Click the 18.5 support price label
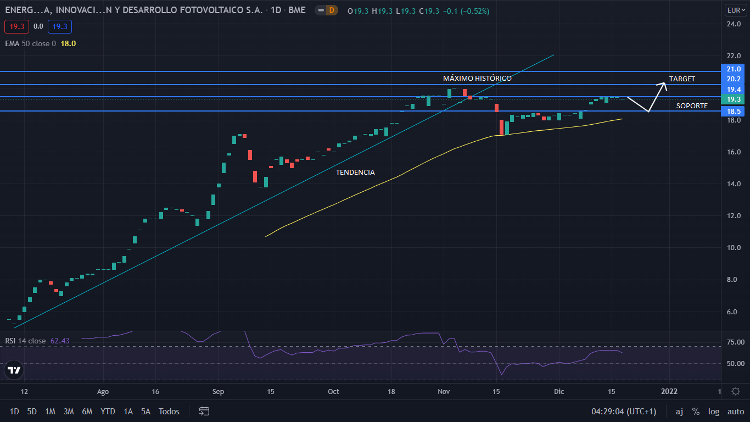750x422 pixels. 734,111
